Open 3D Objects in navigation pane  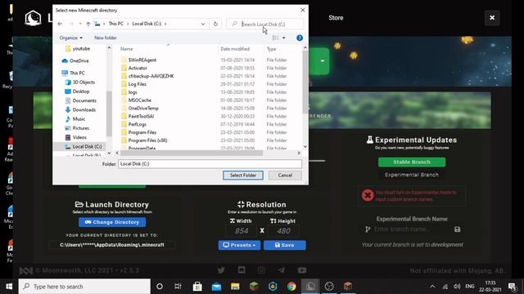point(84,82)
